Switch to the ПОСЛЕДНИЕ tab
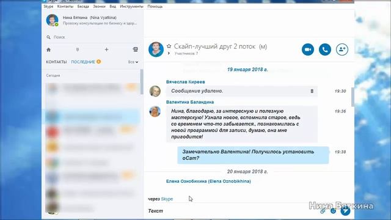Viewport: 391px width, 220px height. click(x=83, y=62)
